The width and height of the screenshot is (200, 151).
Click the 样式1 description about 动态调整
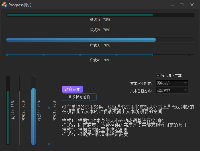coord(113,121)
